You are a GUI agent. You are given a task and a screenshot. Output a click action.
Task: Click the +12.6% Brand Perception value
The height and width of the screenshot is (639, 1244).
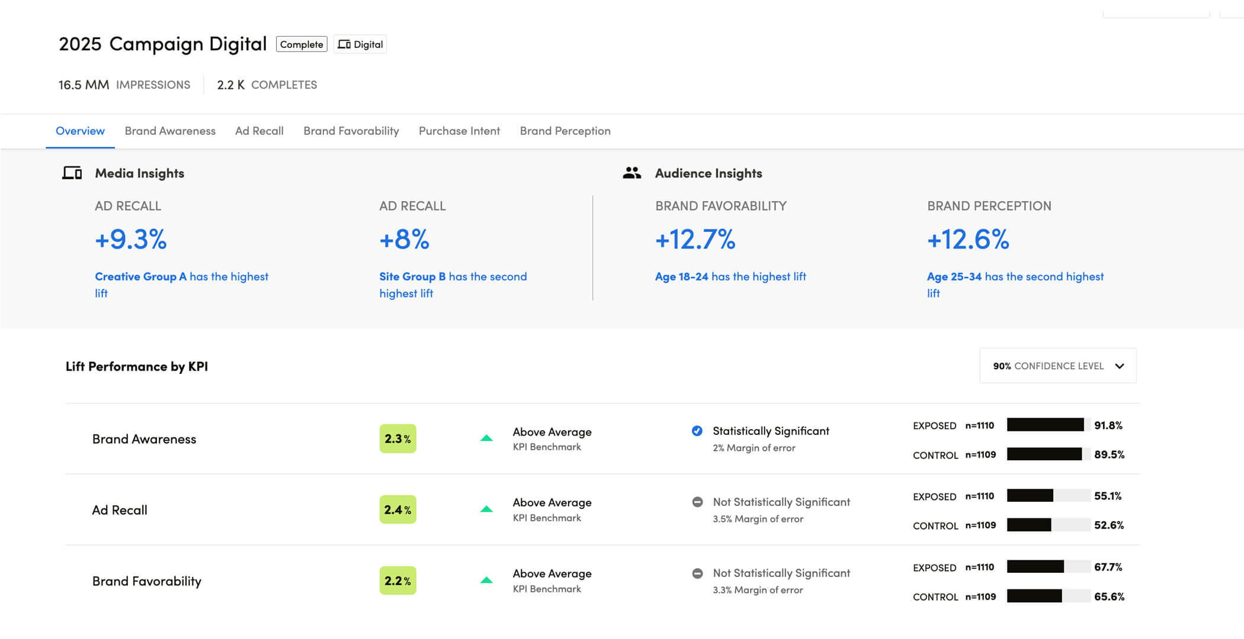pyautogui.click(x=968, y=240)
